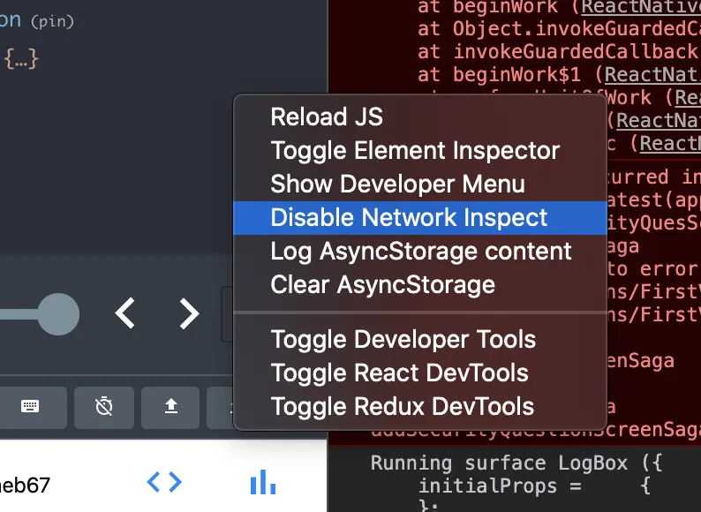
Task: Expand the collapsed {…} object
Action: coord(21,59)
